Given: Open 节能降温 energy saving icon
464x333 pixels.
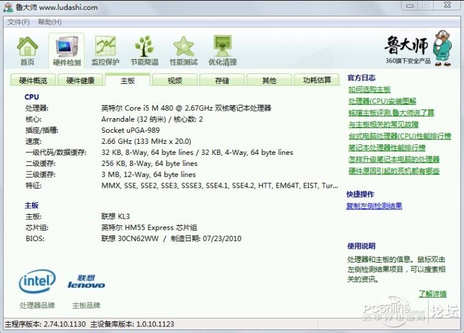Looking at the screenshot, I should coord(145,51).
